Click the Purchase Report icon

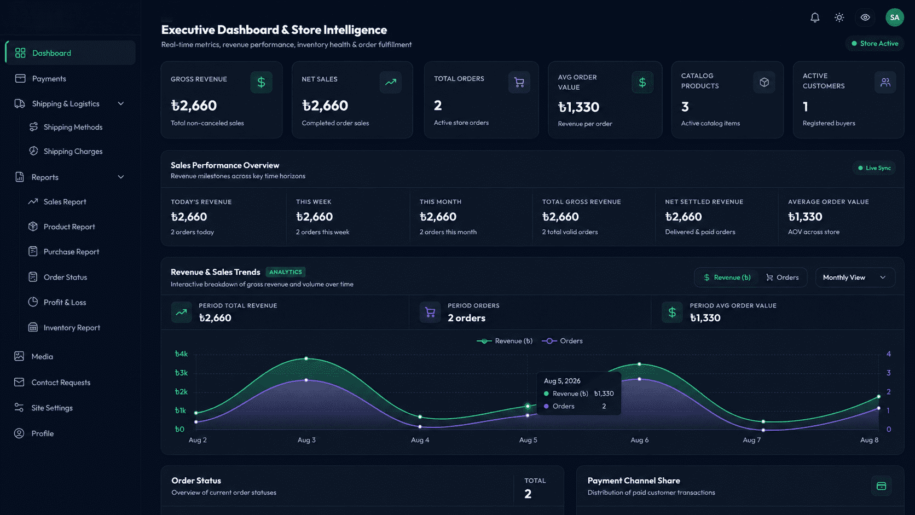click(33, 251)
